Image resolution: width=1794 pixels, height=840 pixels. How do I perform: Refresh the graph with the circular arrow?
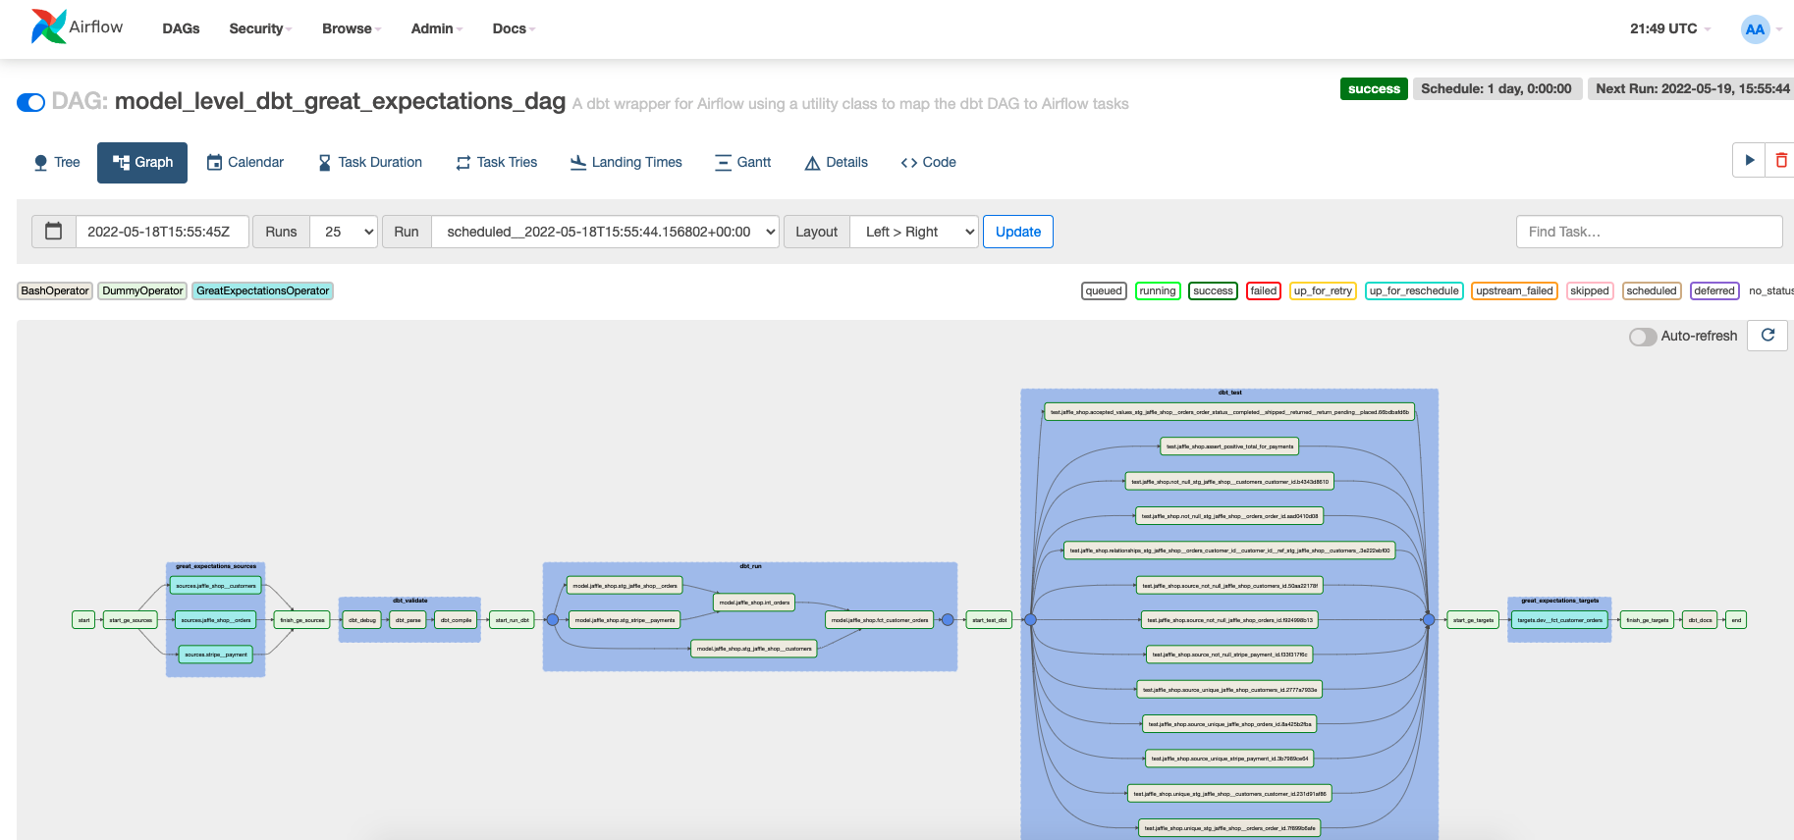1767,335
